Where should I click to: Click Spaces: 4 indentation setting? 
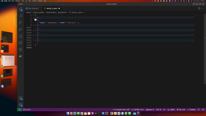point(150,110)
